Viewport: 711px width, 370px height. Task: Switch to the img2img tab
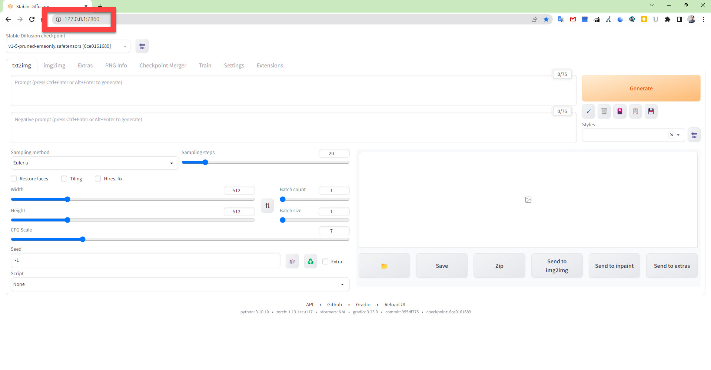pyautogui.click(x=54, y=66)
